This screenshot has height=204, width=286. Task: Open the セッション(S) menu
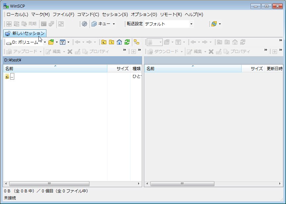pos(115,15)
